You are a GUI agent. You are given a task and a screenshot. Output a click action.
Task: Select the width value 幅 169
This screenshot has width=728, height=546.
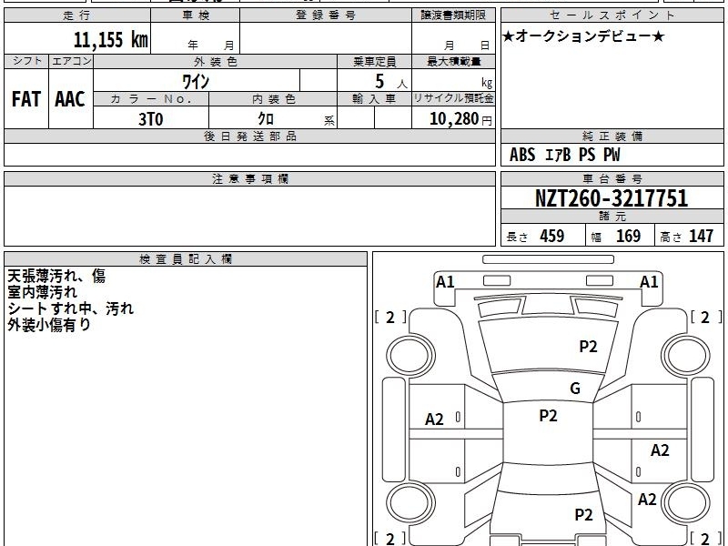[616, 237]
